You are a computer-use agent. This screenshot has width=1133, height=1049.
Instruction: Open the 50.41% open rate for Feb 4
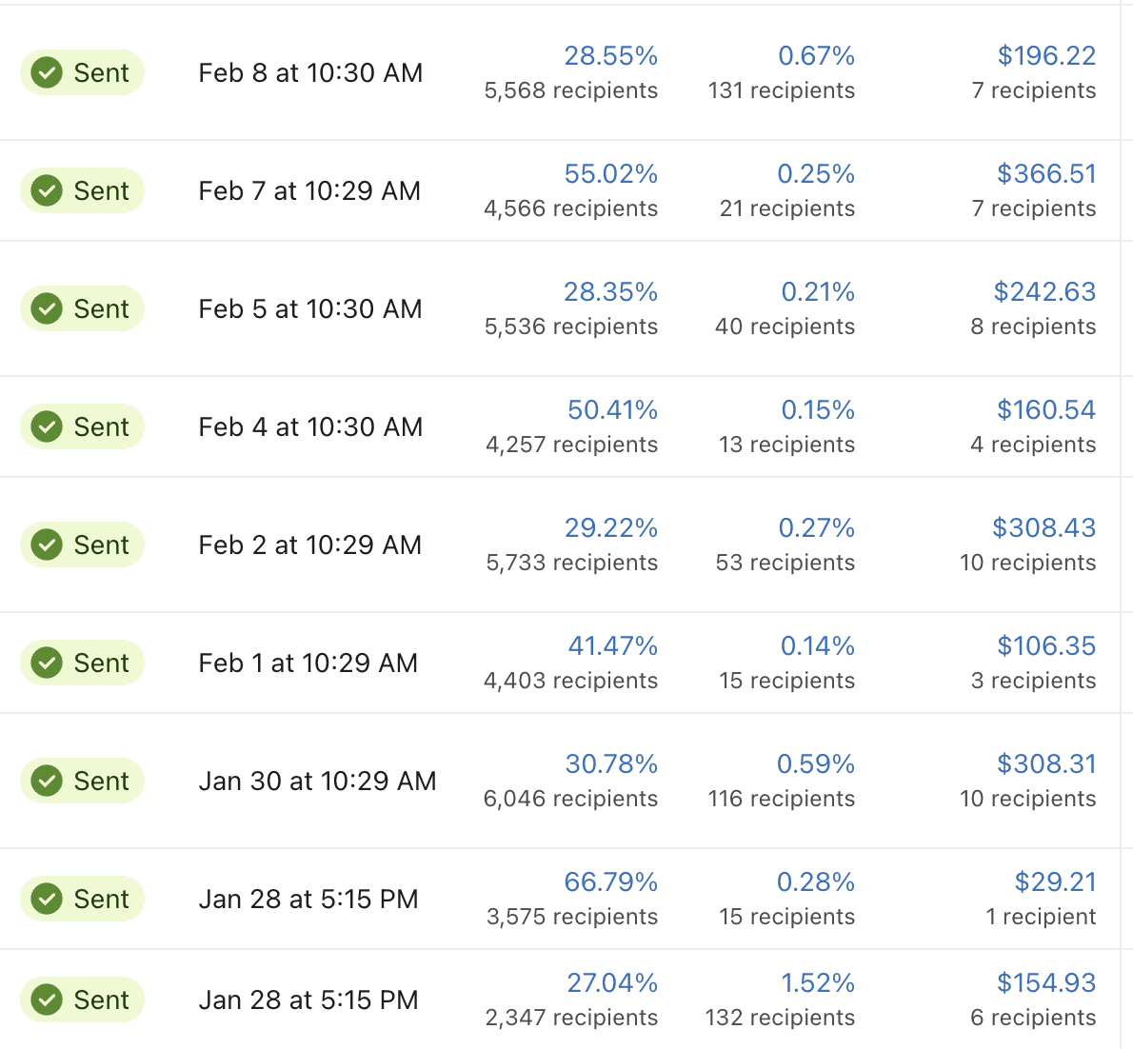click(610, 409)
